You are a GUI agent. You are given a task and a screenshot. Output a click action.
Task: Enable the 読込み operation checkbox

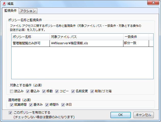coord(11,91)
